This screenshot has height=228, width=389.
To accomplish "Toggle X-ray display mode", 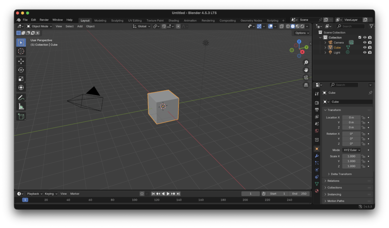I will tap(281, 26).
